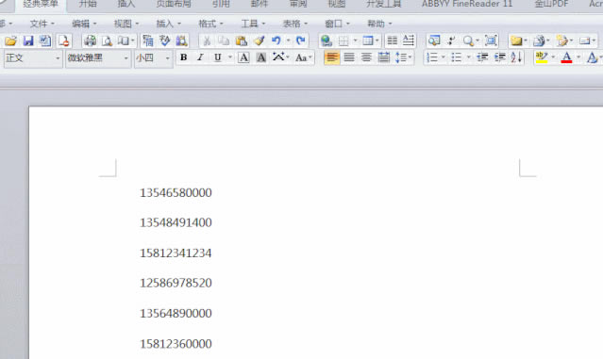Toggle Bold formatting button
Screen dimensions: 603x359
click(x=184, y=57)
